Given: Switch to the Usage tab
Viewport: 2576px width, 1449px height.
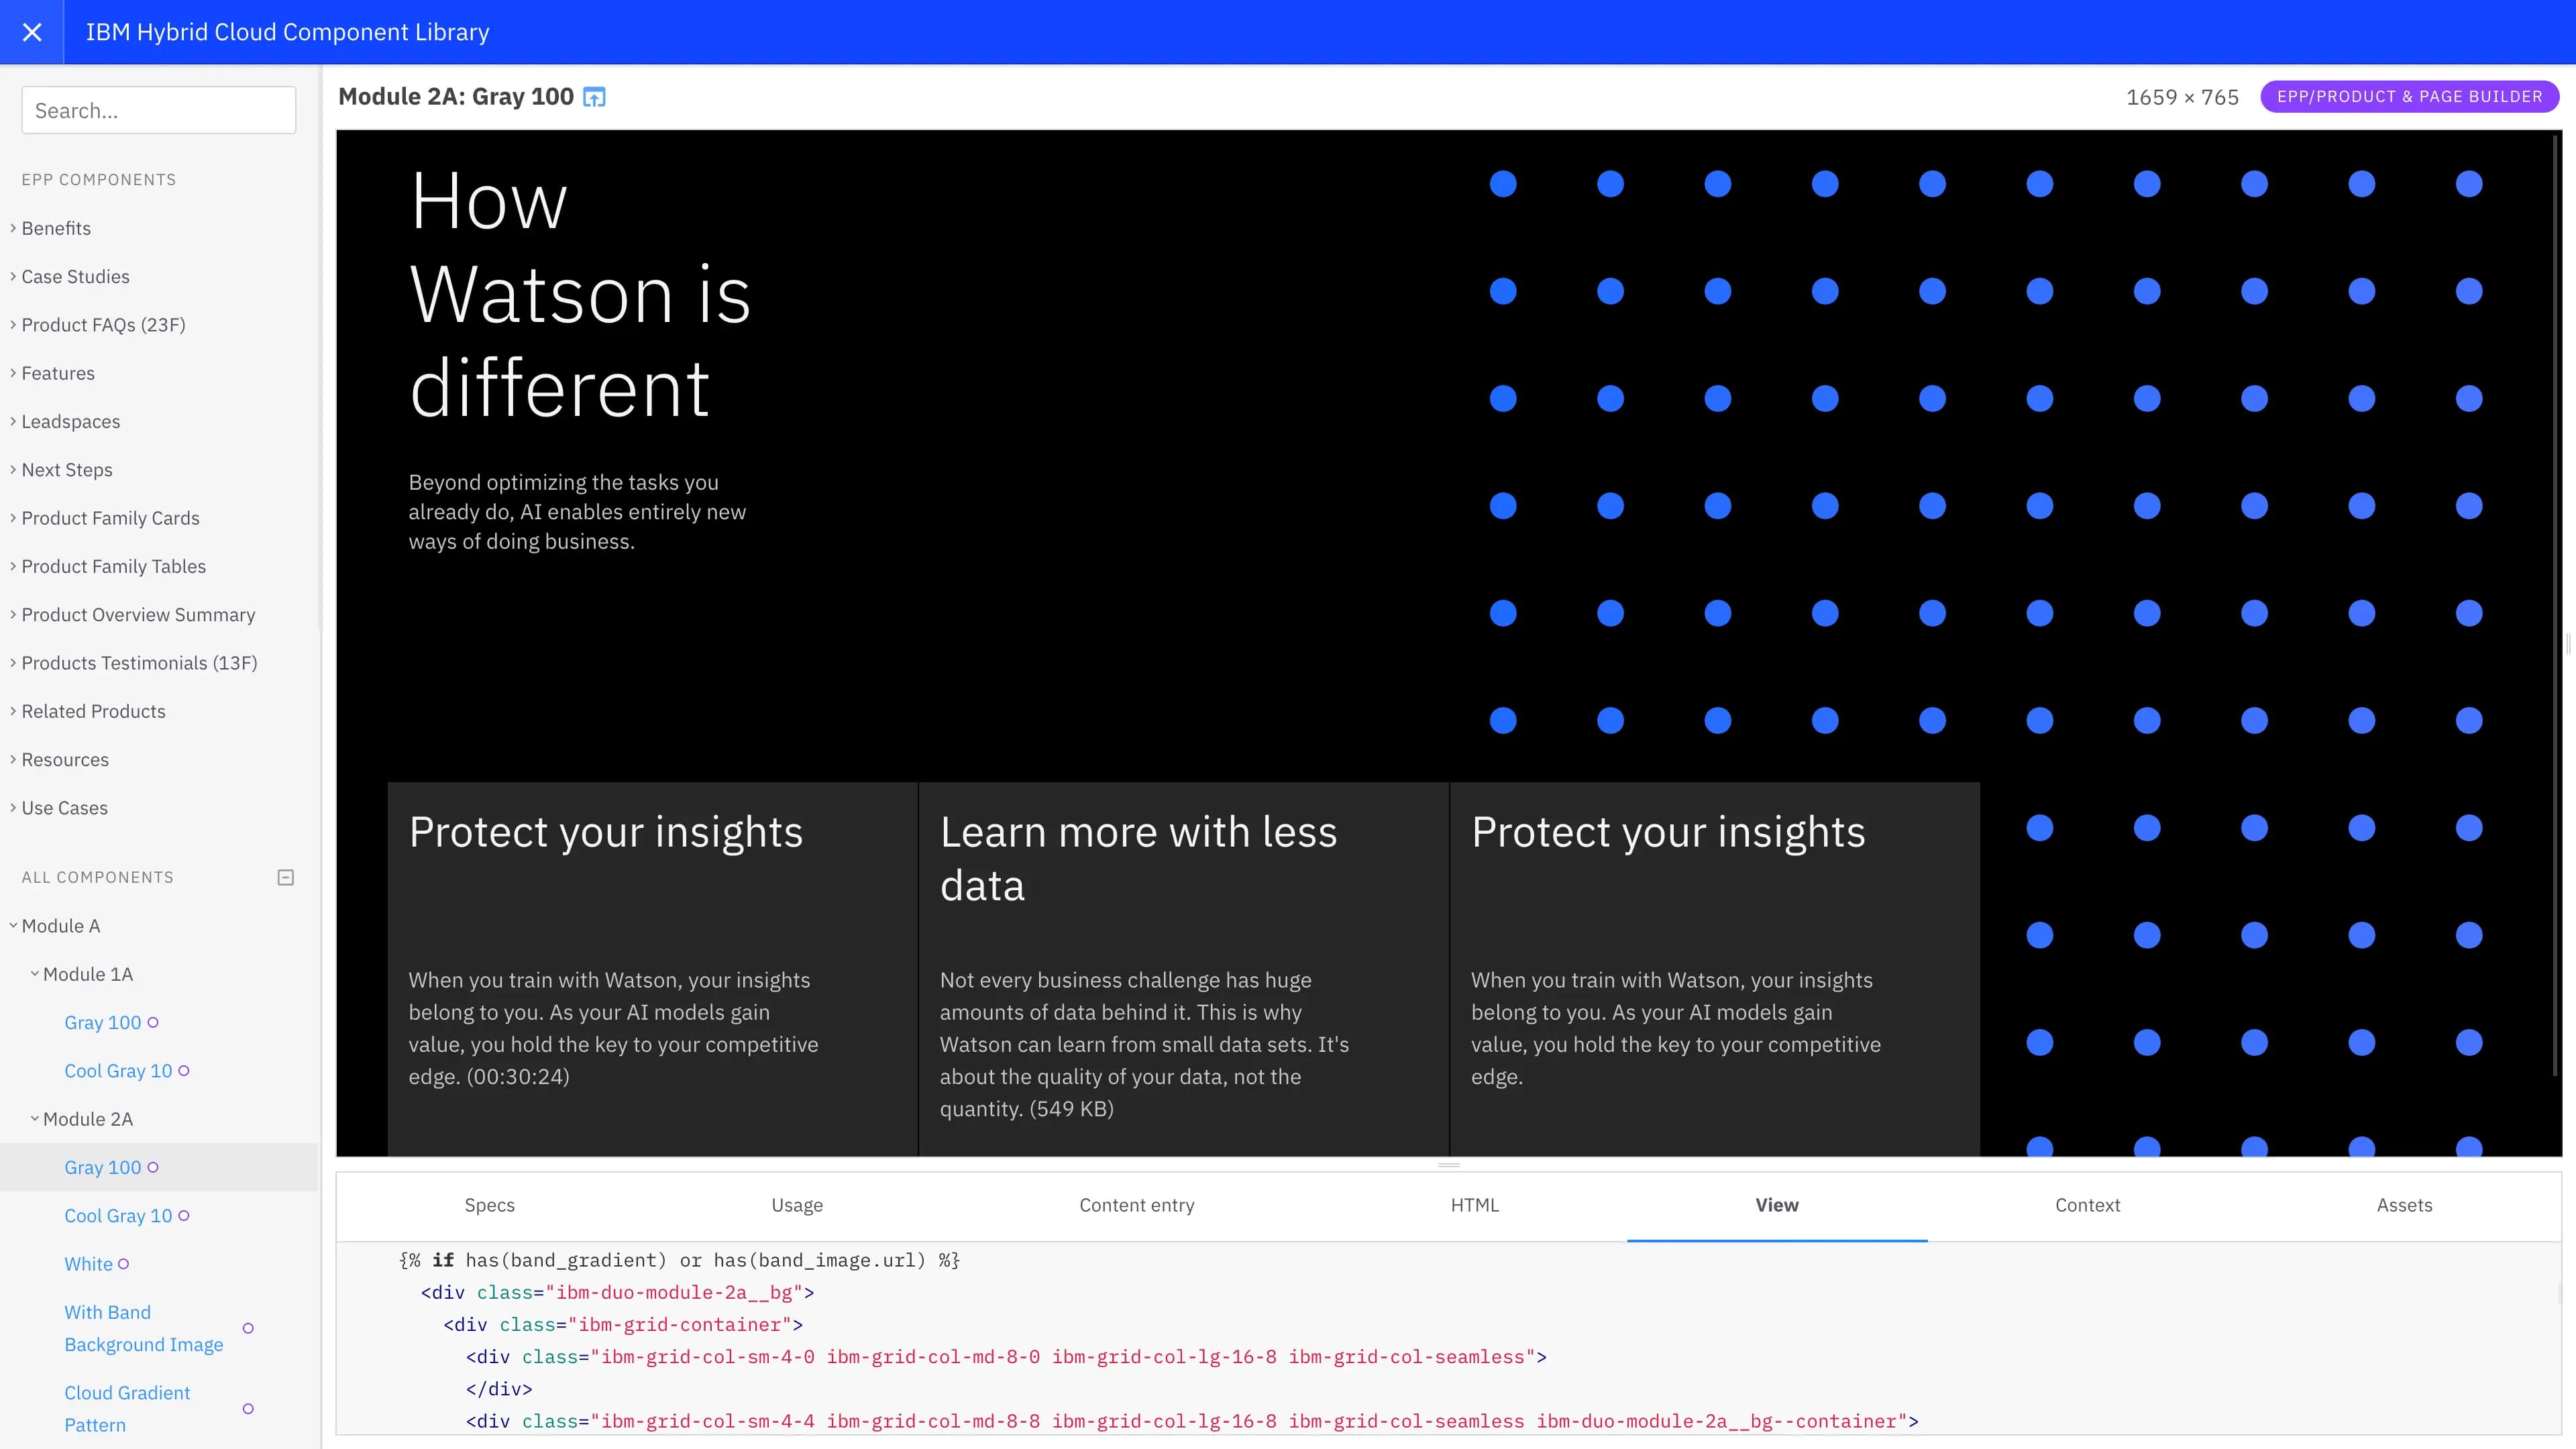Looking at the screenshot, I should click(x=797, y=1205).
